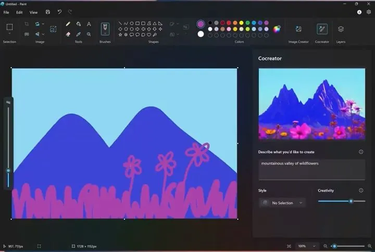
Task: Expand the Style dropdown showing No Selection
Action: click(x=282, y=203)
